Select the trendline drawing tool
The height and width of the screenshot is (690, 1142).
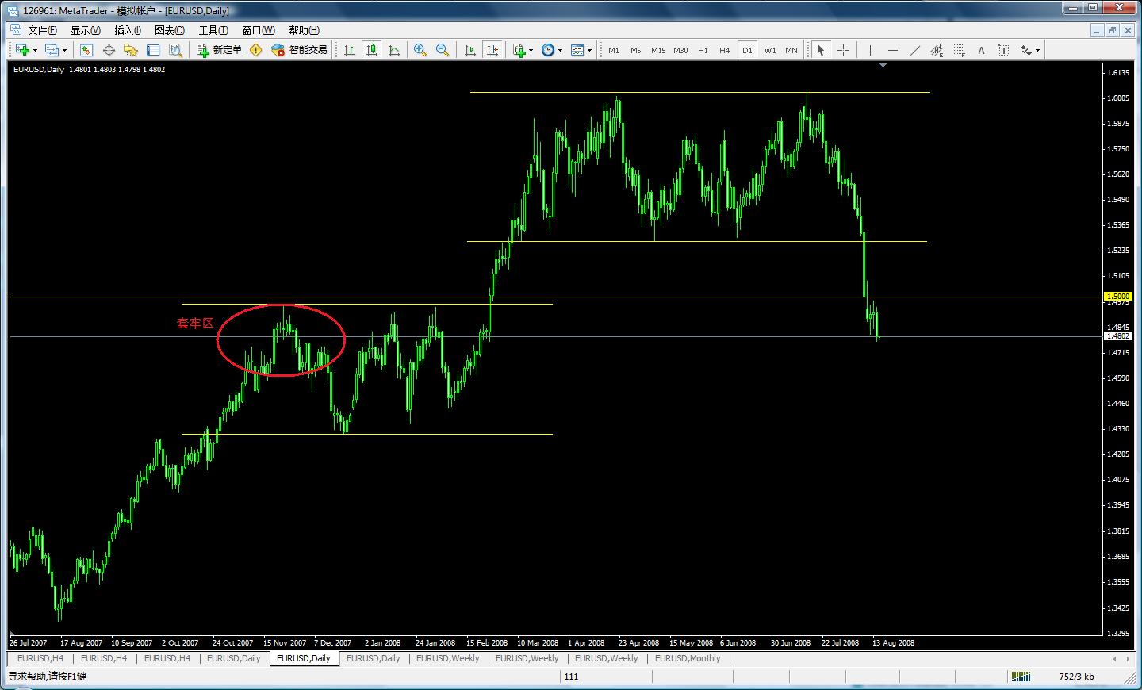(x=914, y=50)
